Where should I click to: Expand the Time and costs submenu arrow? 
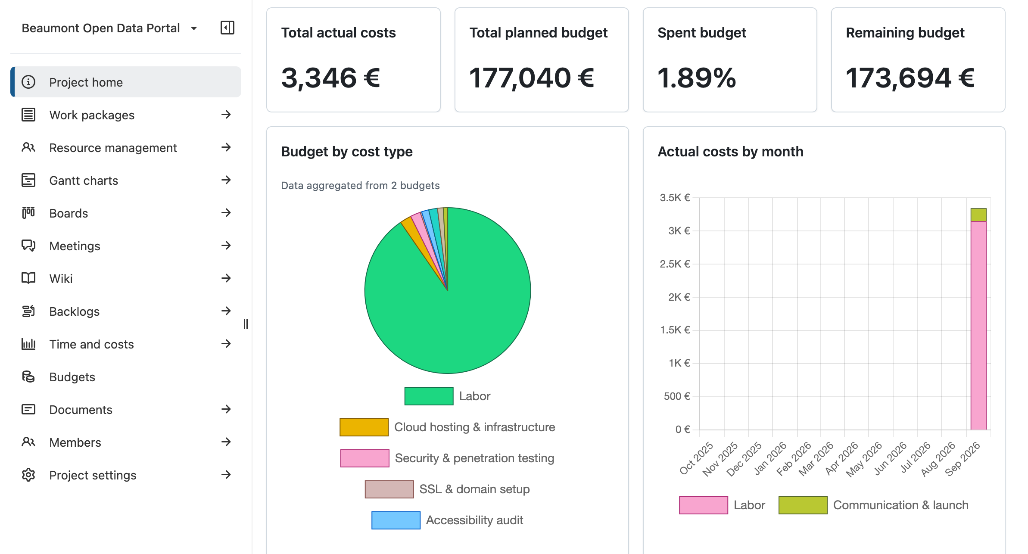[226, 344]
